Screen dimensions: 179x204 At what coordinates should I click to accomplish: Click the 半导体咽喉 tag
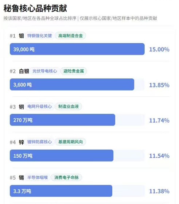(x=38, y=177)
